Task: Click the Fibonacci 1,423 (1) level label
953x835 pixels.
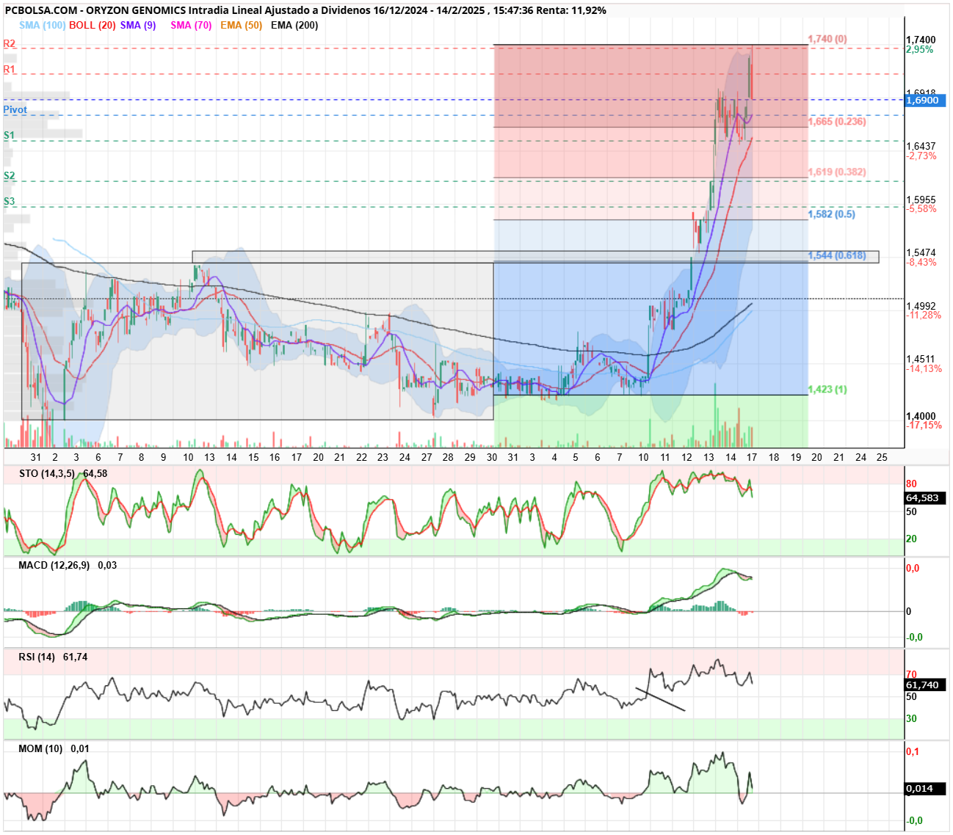Action: [827, 389]
